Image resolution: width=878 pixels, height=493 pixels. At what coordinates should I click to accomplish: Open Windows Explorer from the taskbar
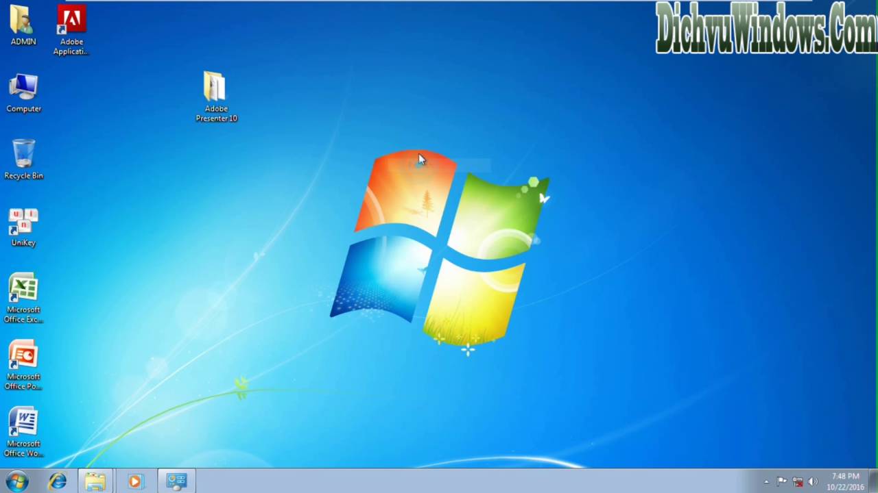click(x=95, y=481)
